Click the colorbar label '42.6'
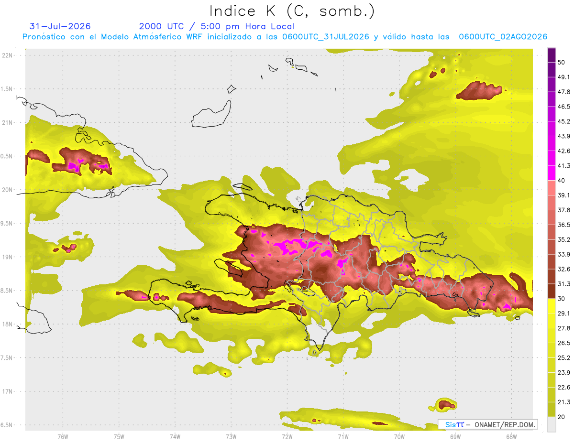The image size is (574, 443). click(563, 151)
